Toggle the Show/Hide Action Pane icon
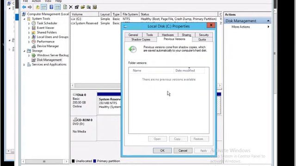This screenshot has height=166, width=296. (57, 7)
